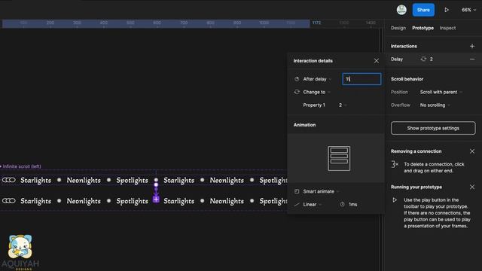Switch to the Inspect tab
The image size is (482, 271).
click(x=447, y=28)
